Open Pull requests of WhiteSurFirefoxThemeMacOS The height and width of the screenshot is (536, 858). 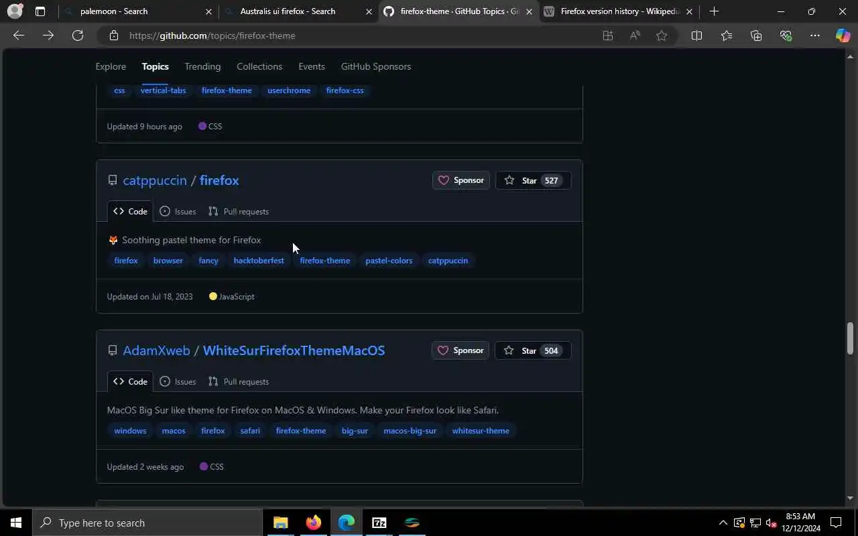tap(239, 381)
